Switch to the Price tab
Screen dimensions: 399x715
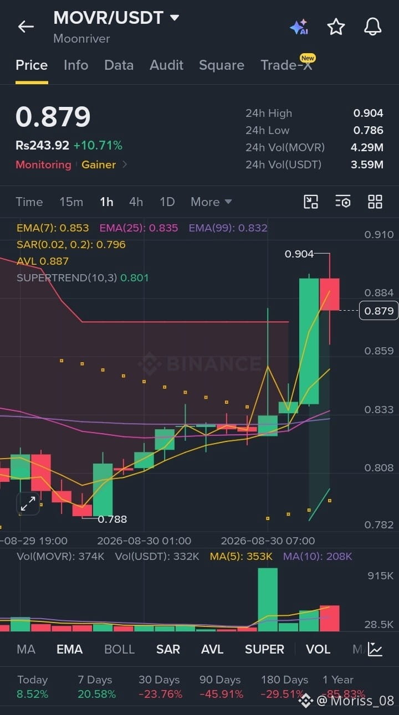(x=32, y=65)
